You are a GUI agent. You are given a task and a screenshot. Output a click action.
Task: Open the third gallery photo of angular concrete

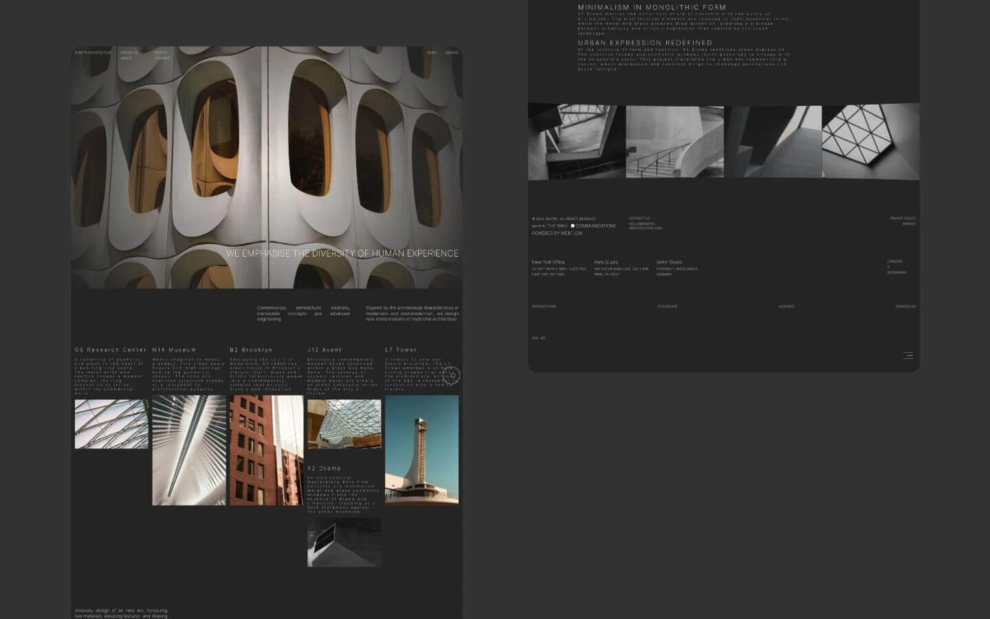[x=773, y=142]
